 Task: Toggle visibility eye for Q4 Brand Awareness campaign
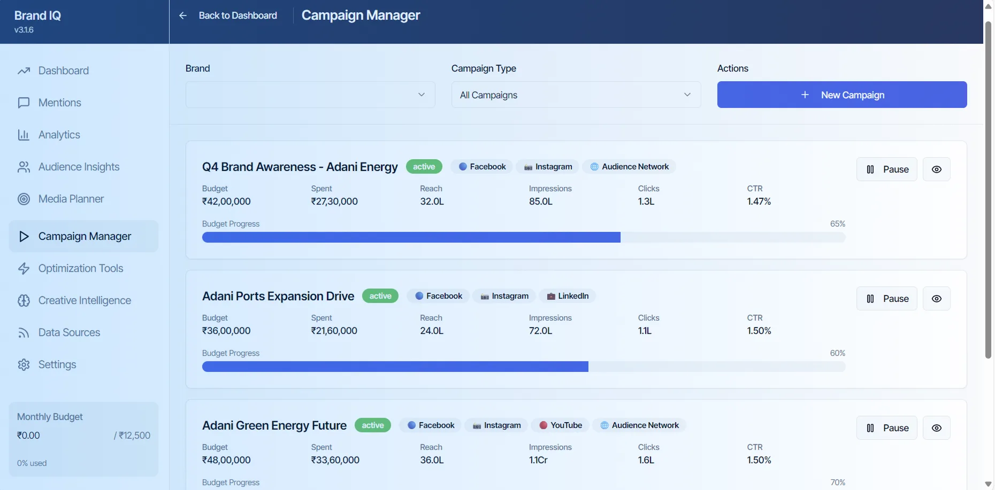(x=936, y=169)
